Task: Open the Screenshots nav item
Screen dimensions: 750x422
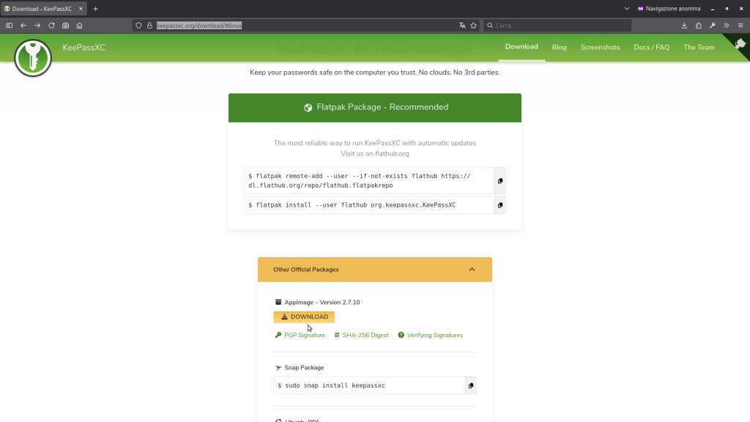Action: coord(600,48)
